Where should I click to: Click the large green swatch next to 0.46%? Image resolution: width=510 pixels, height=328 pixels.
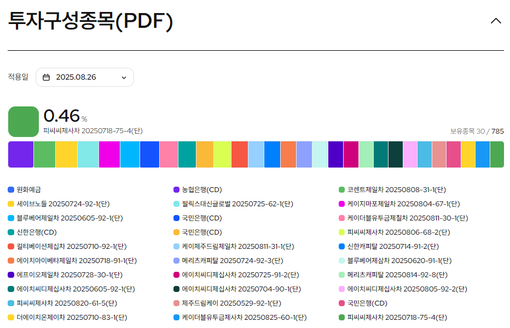[x=24, y=122]
